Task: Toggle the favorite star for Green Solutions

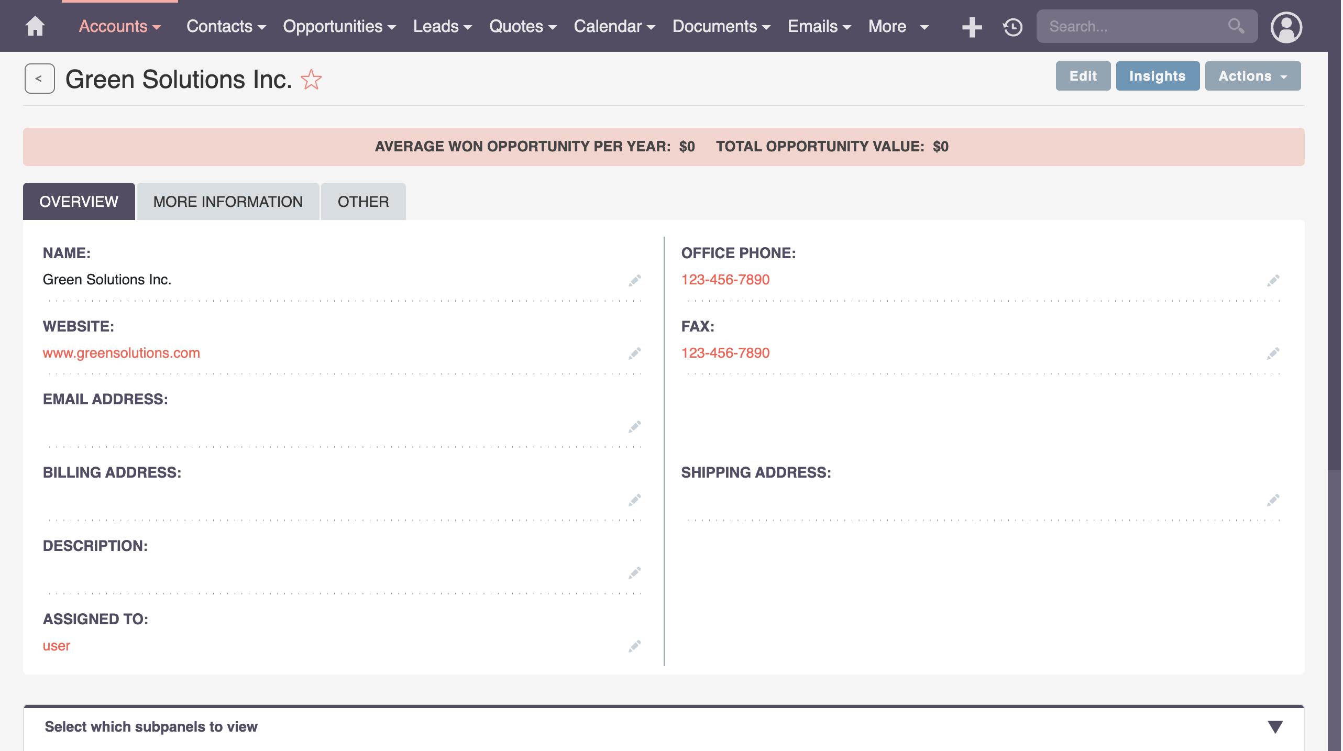Action: [311, 80]
